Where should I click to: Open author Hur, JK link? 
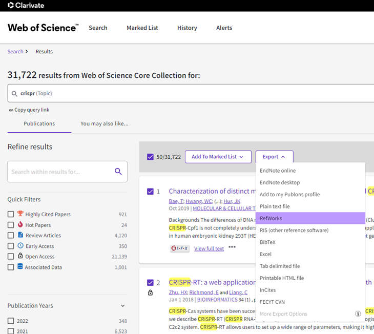coord(232,201)
